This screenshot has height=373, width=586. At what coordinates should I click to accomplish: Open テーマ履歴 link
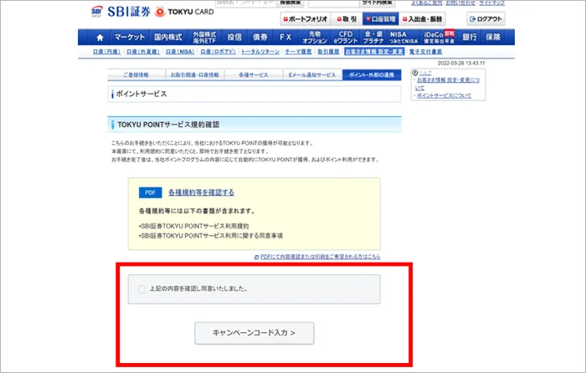(x=298, y=52)
